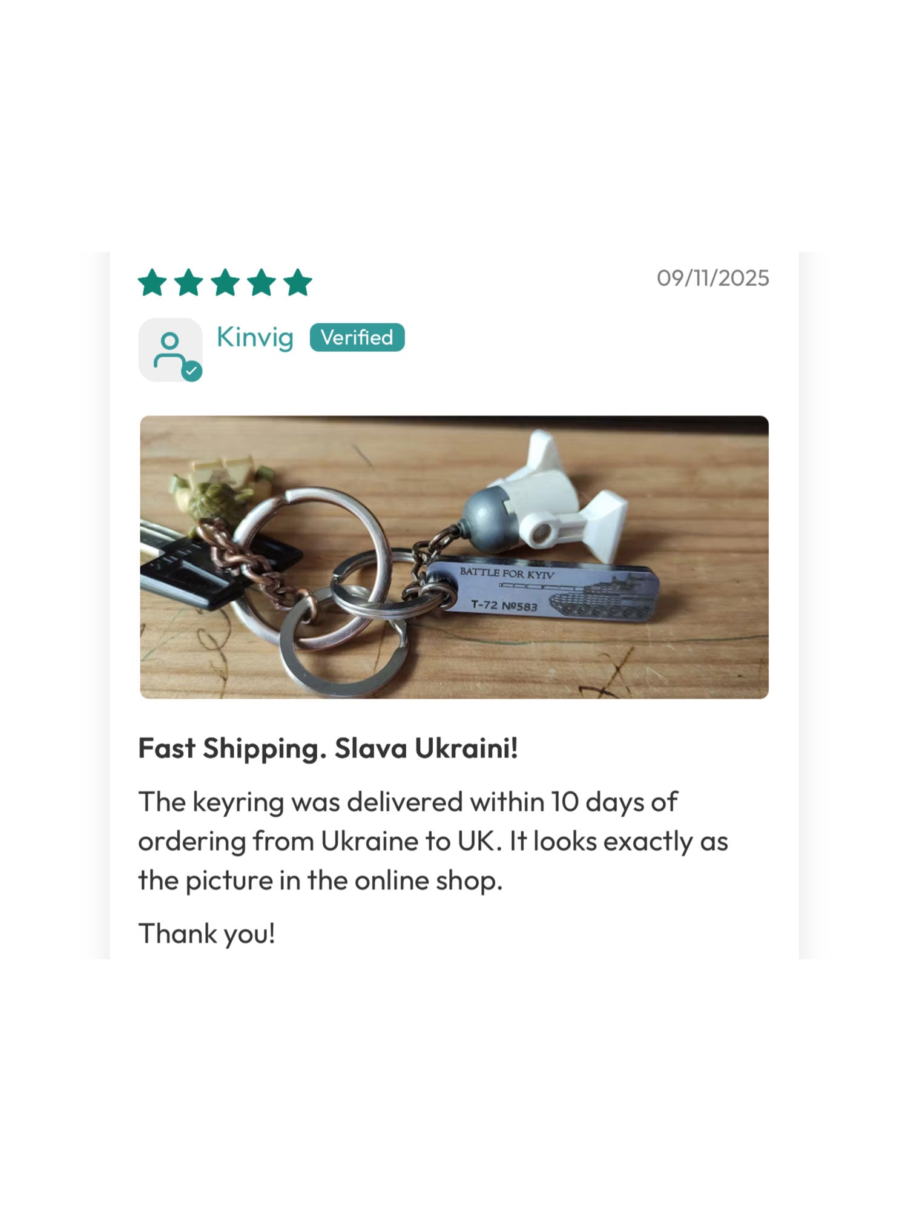
Task: Click the Thank you! text
Action: pyautogui.click(x=207, y=933)
